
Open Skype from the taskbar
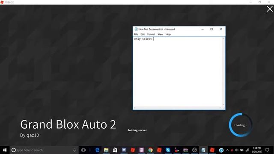168,150
